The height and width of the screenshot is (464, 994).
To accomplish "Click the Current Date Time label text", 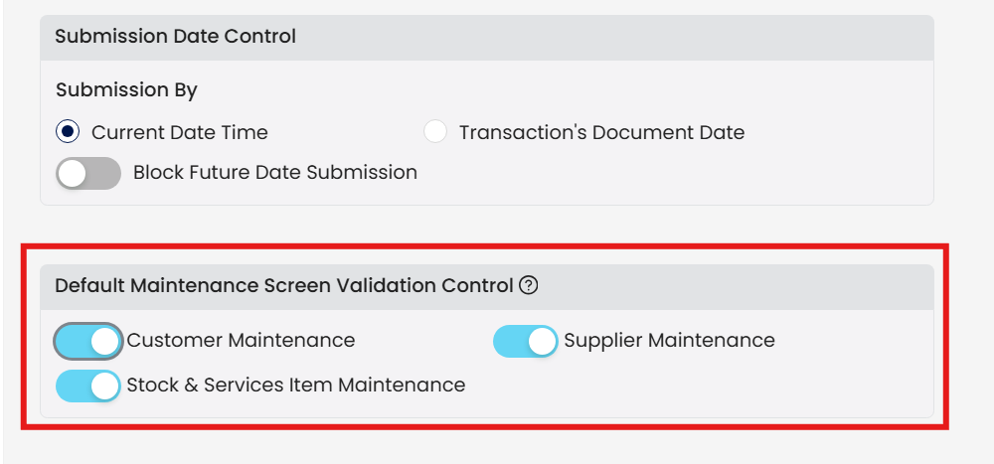I will 179,132.
